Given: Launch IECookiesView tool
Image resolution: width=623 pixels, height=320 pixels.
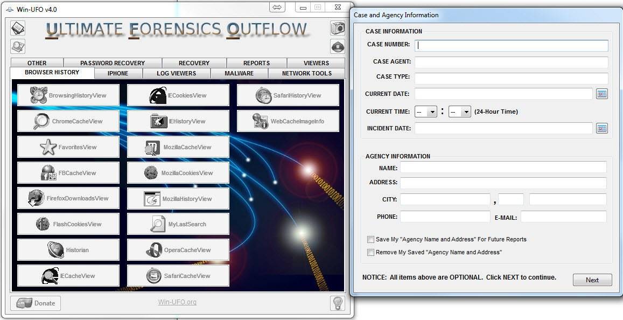Looking at the screenshot, I should 178,95.
